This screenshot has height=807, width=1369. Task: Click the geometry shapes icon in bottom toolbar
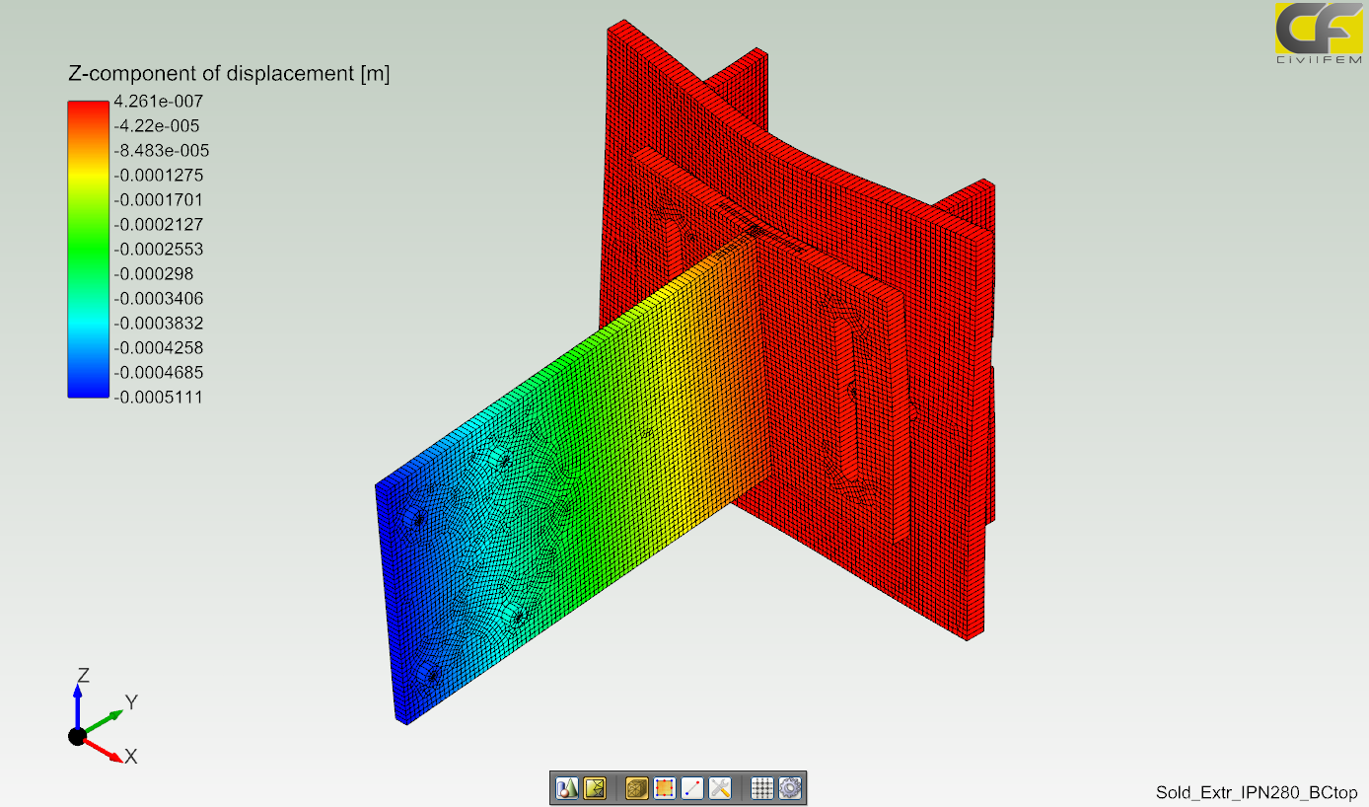(x=567, y=788)
